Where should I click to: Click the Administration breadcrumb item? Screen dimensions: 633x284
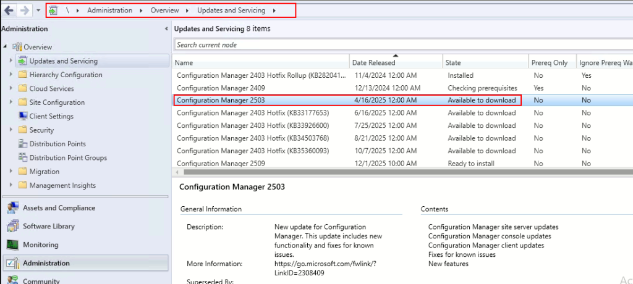coord(110,10)
